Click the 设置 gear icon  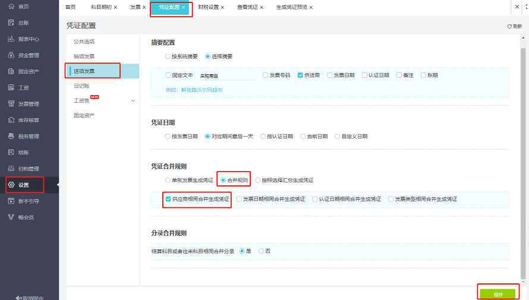tap(11, 185)
